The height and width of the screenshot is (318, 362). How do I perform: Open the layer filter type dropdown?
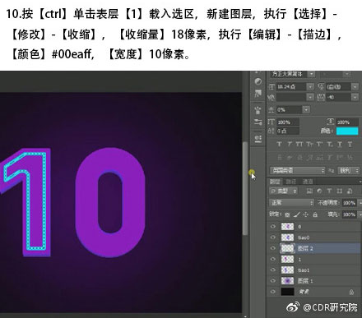point(284,191)
